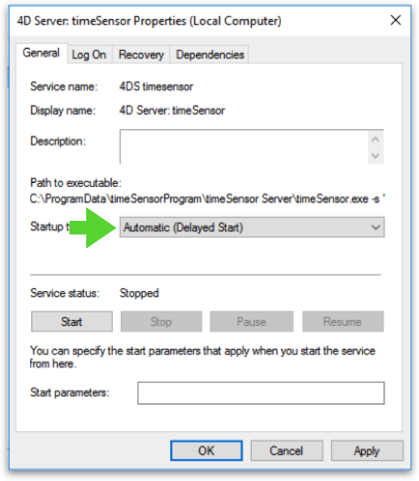Click the Description scrollbar down arrow

click(x=375, y=156)
